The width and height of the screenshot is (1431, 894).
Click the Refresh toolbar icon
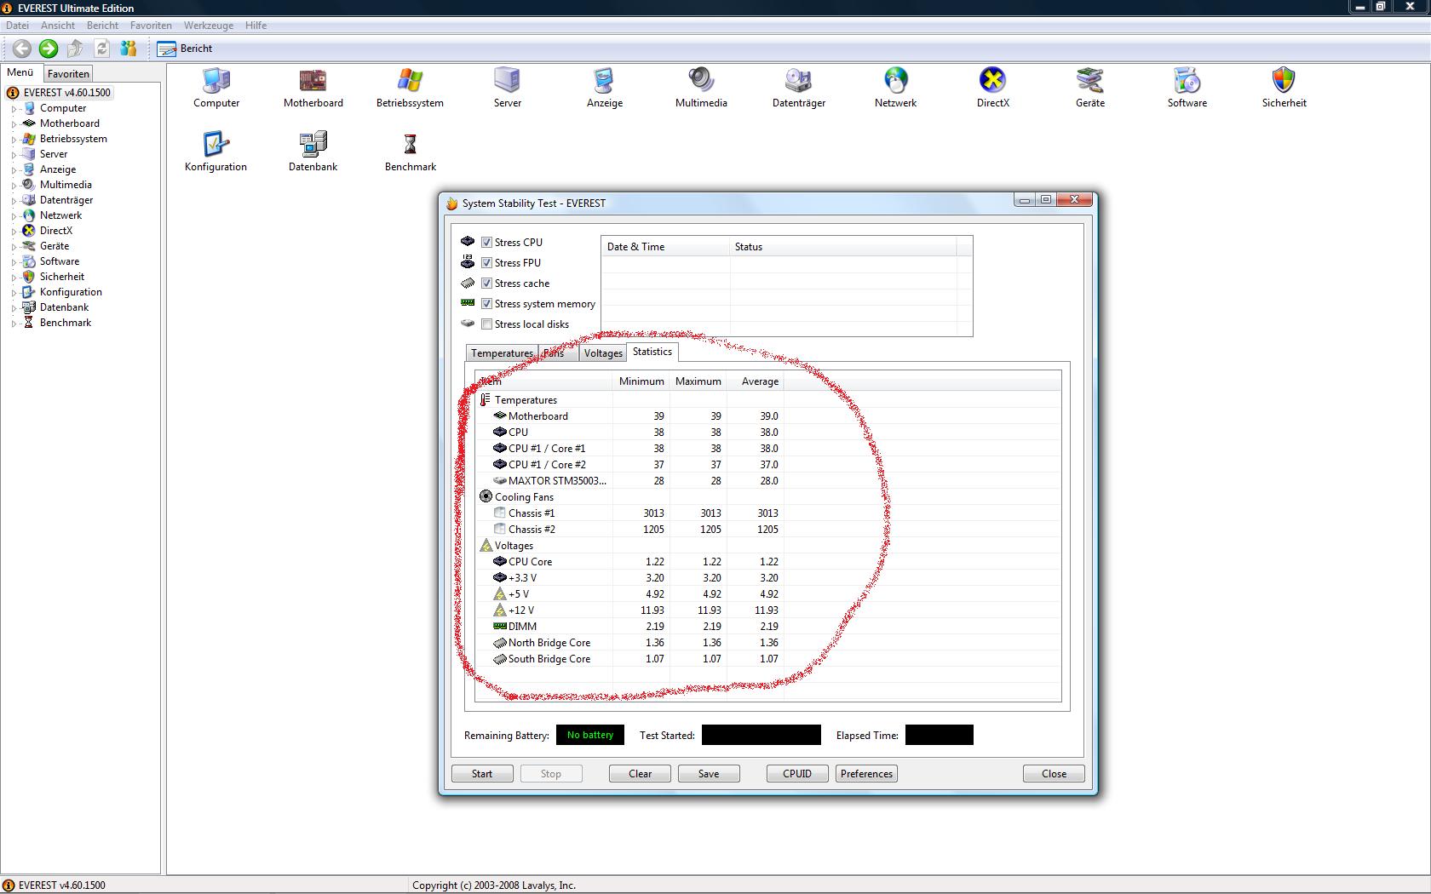pyautogui.click(x=102, y=49)
